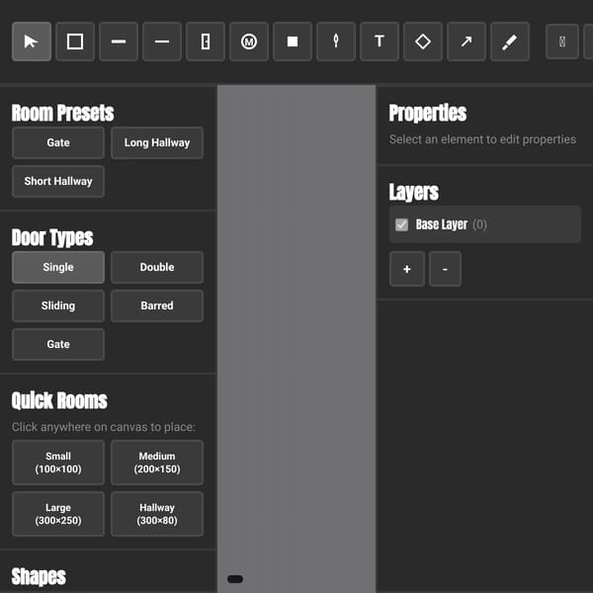Choose the Short Hallway preset

pos(58,181)
